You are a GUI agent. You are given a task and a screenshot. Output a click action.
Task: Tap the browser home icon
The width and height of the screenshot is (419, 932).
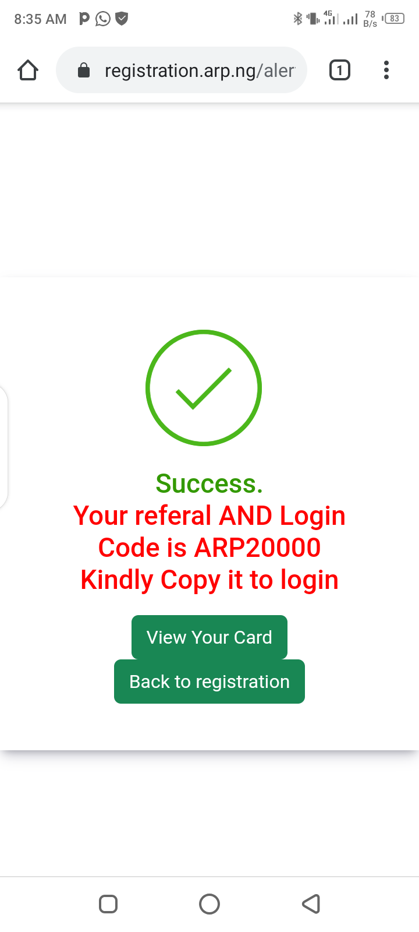click(x=28, y=70)
